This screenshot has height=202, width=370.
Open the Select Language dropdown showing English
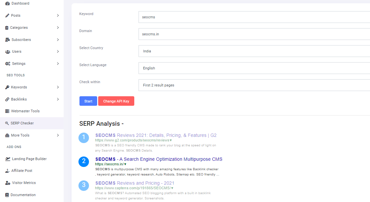click(x=254, y=68)
